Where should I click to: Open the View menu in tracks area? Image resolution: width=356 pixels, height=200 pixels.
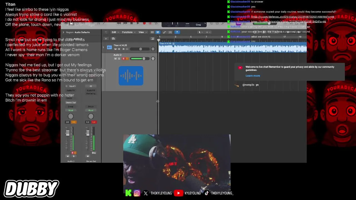(142, 32)
